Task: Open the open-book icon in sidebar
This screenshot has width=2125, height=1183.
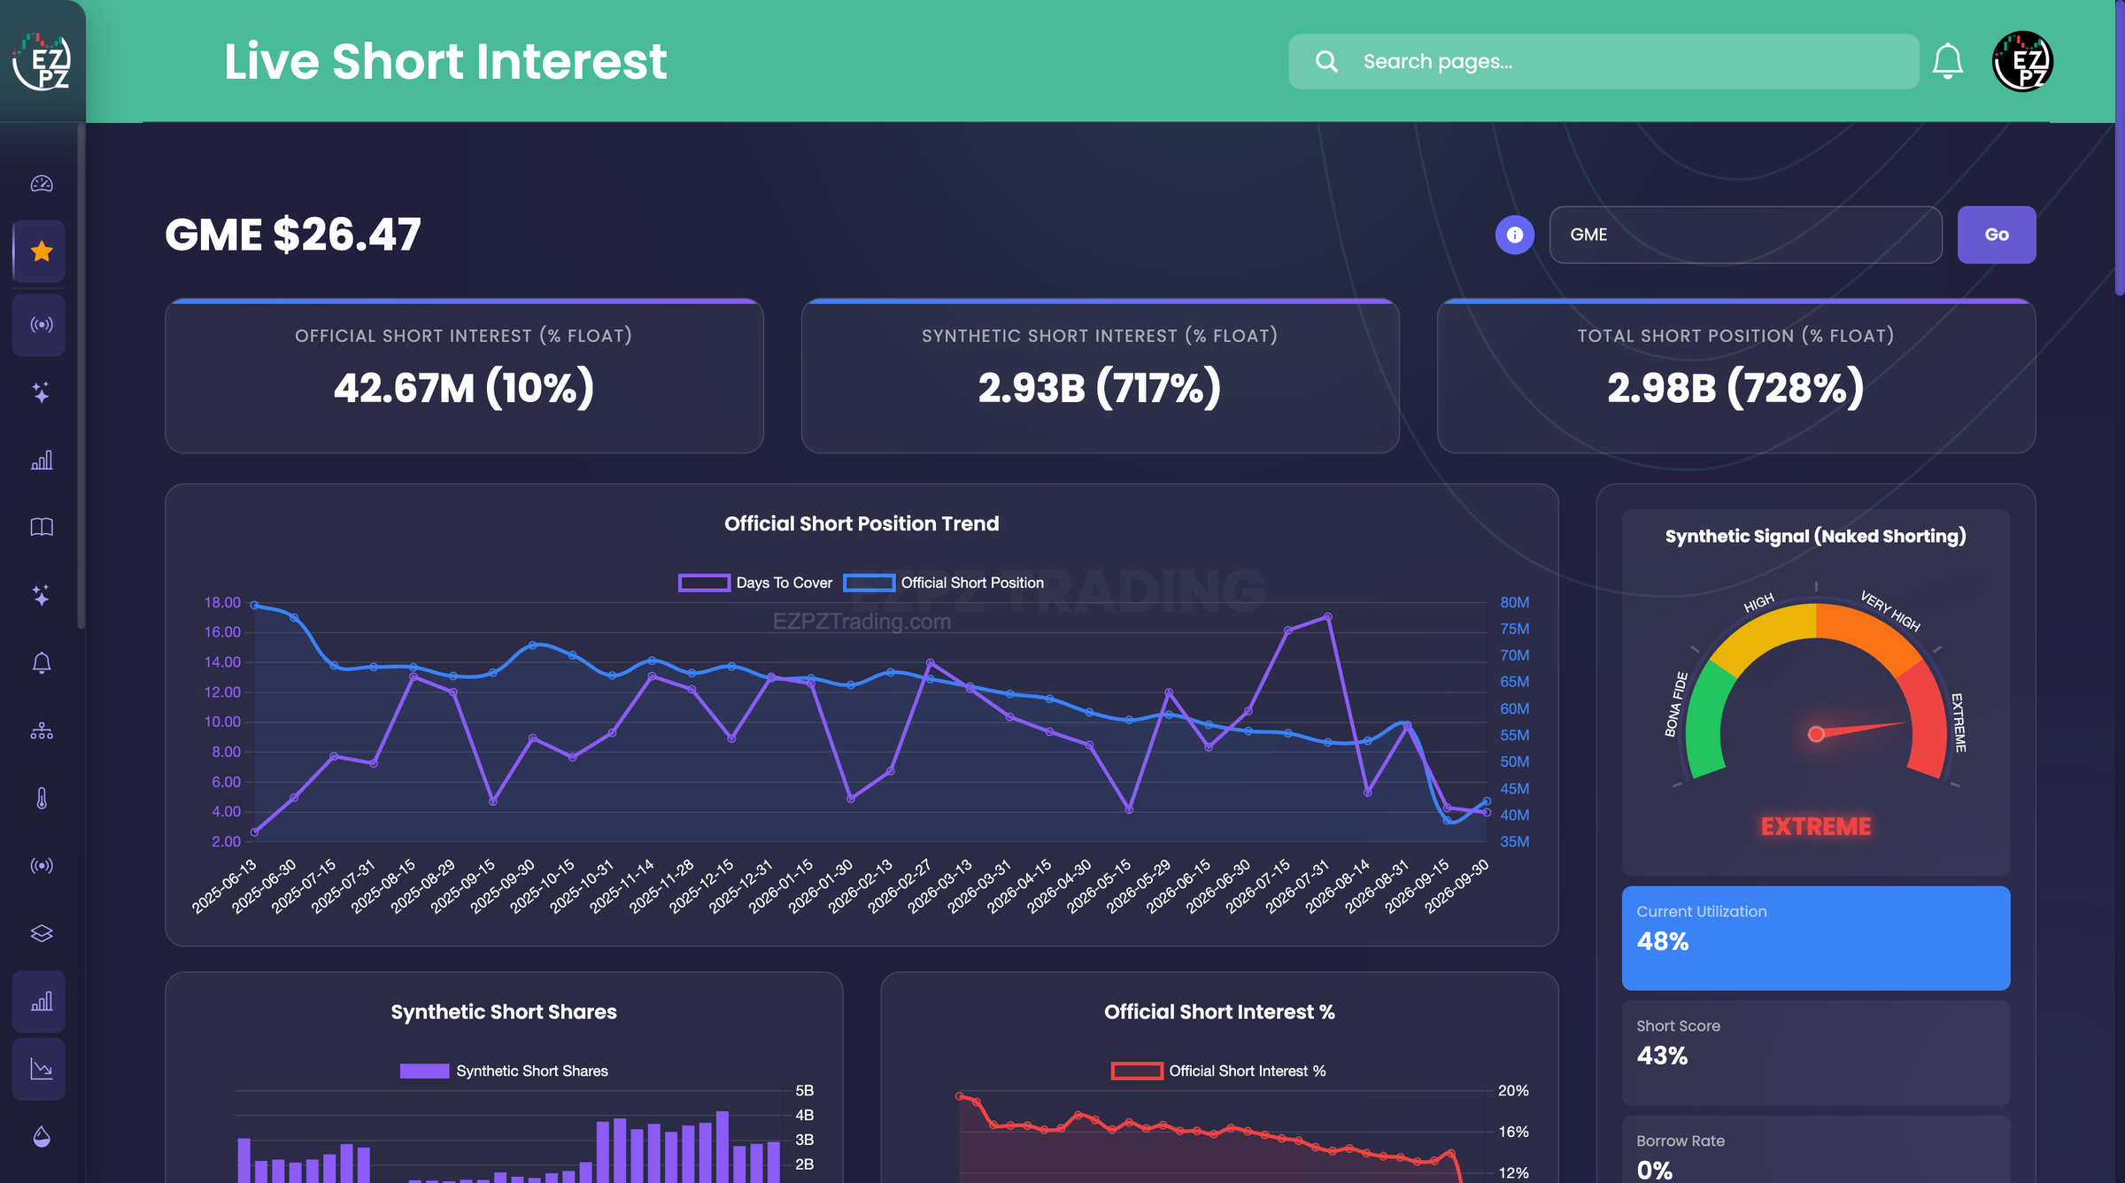Action: pyautogui.click(x=42, y=528)
